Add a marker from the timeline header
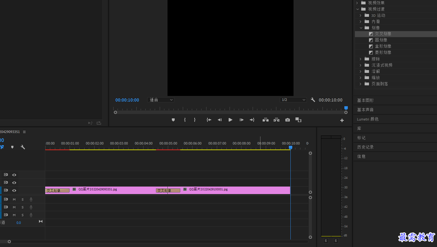Screen dimensions: 437x247 point(12,147)
